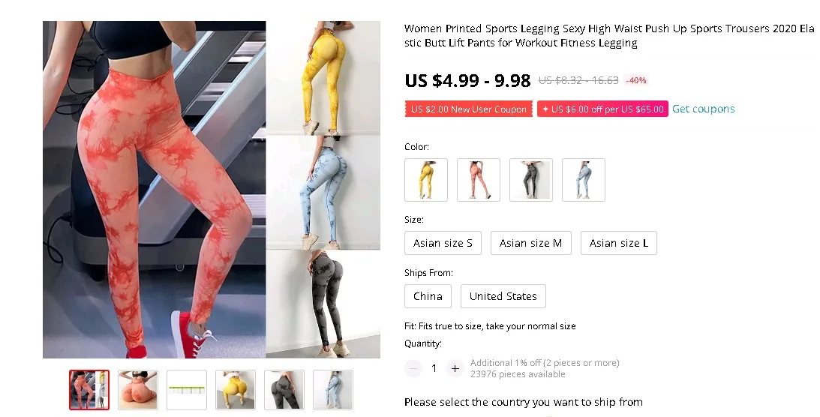Show the size chart thumbnail image

pyautogui.click(x=187, y=390)
